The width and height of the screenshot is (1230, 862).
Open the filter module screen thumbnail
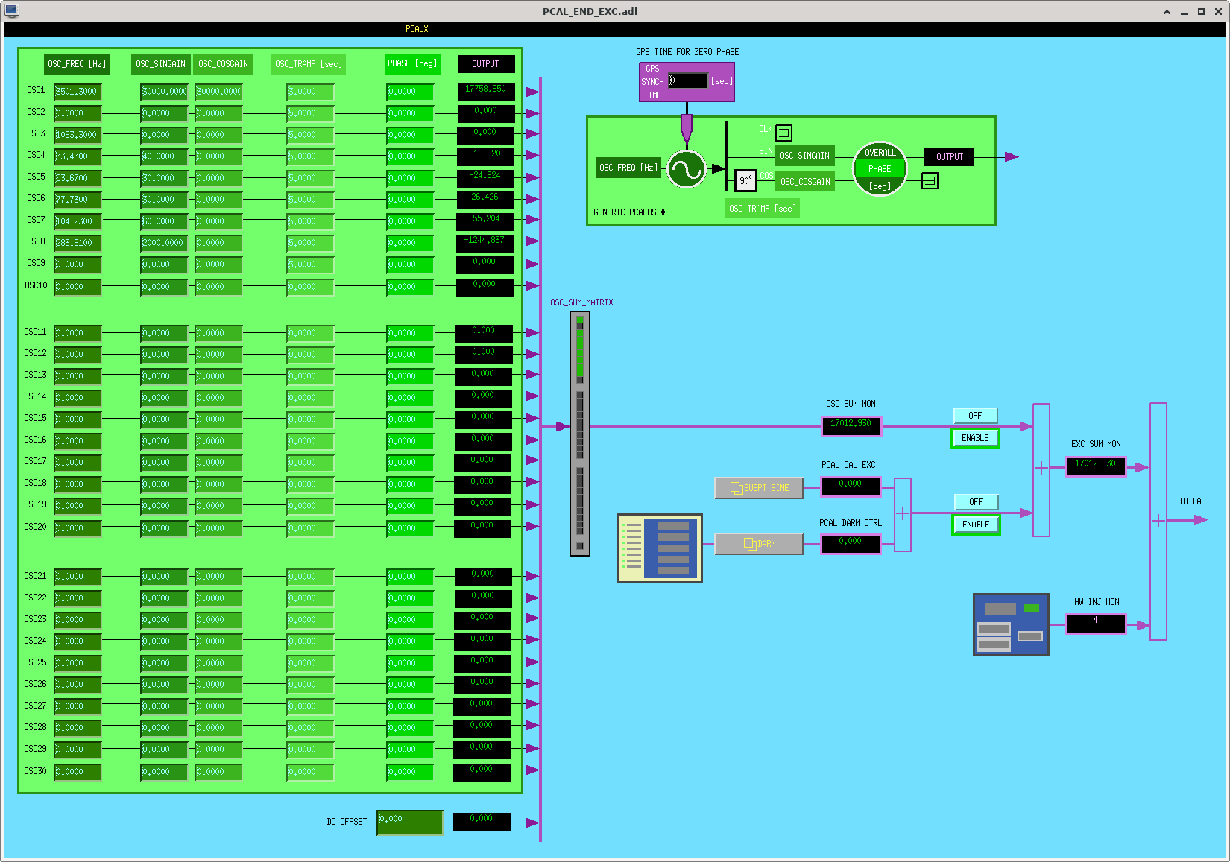click(660, 548)
